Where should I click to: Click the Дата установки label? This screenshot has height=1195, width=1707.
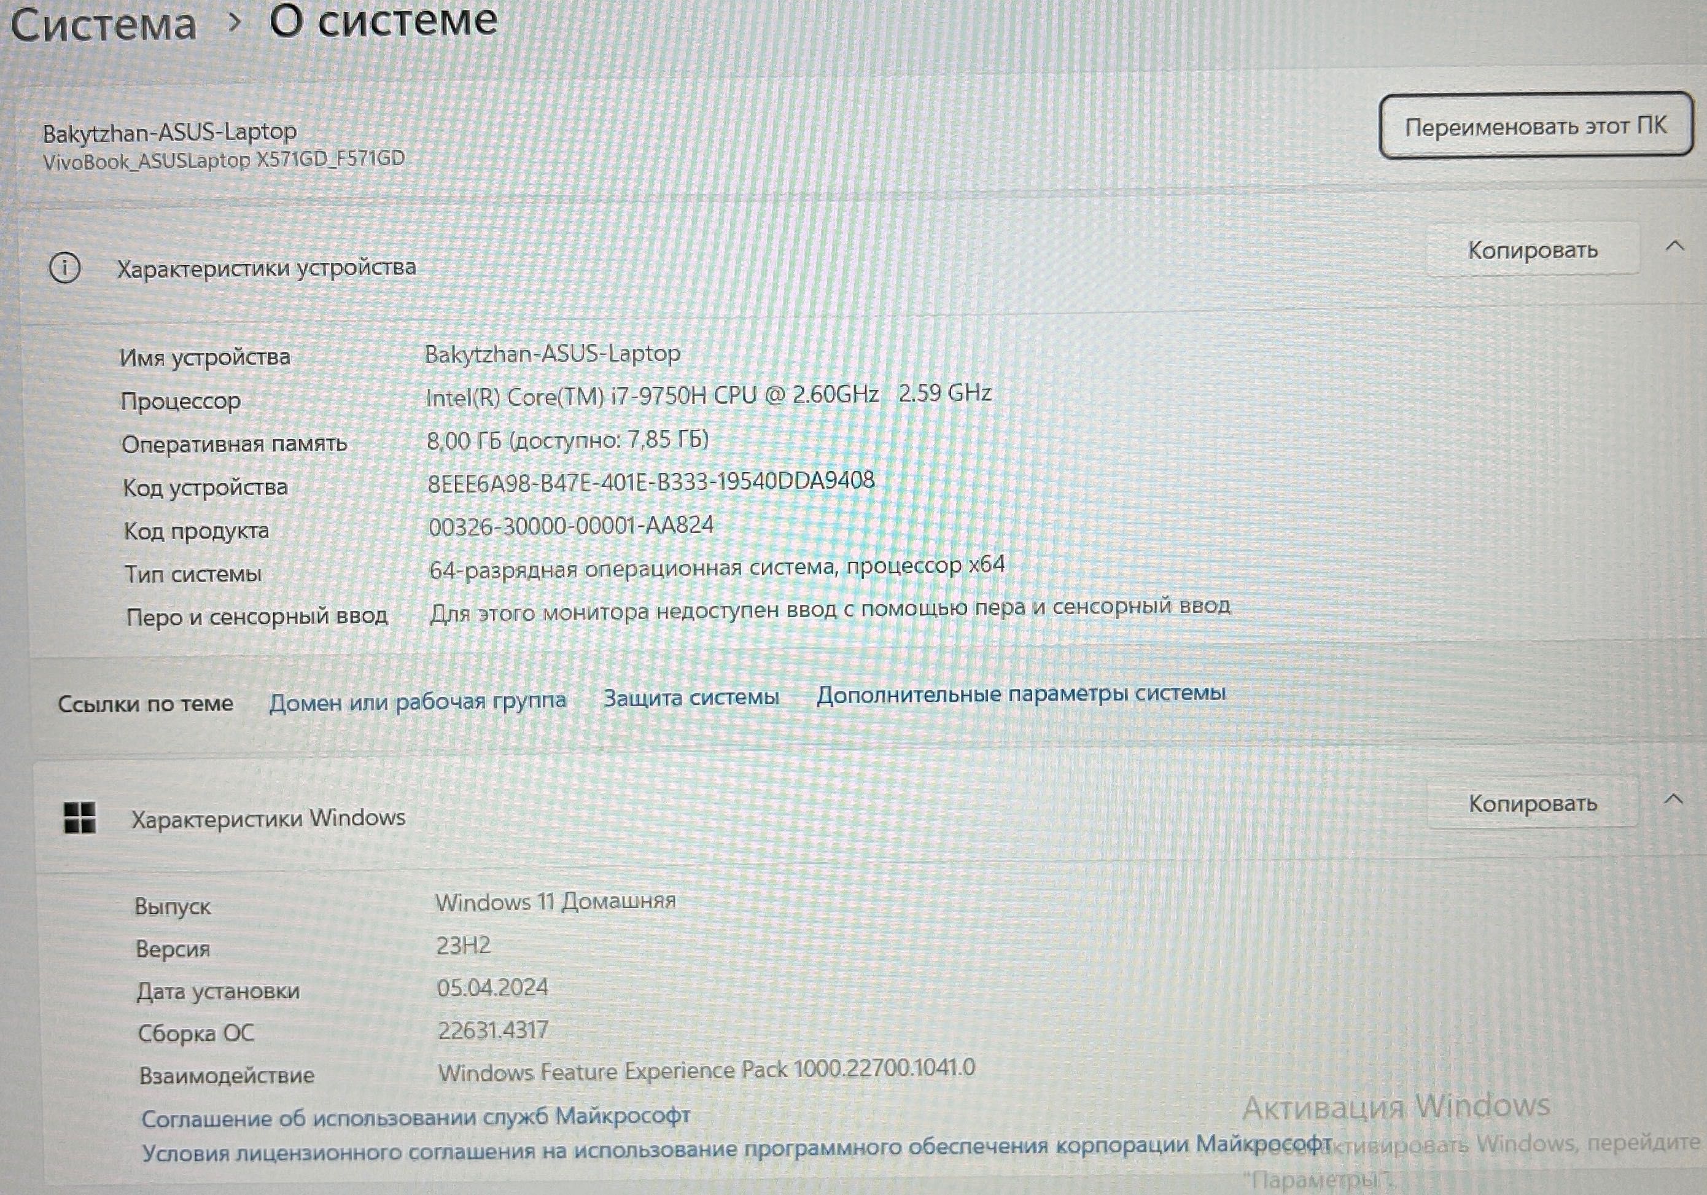pos(218,991)
